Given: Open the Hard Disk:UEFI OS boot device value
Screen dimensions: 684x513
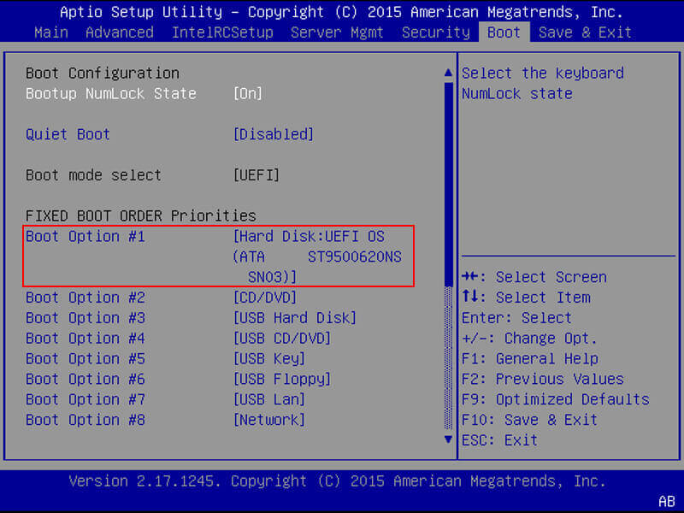Looking at the screenshot, I should 317,256.
